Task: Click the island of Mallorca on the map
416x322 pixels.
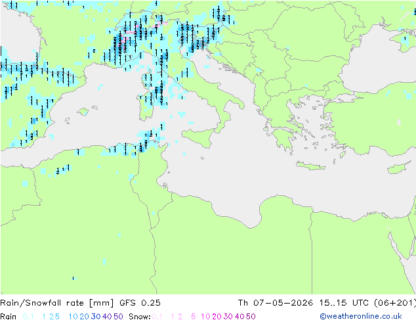Action: [x=83, y=112]
